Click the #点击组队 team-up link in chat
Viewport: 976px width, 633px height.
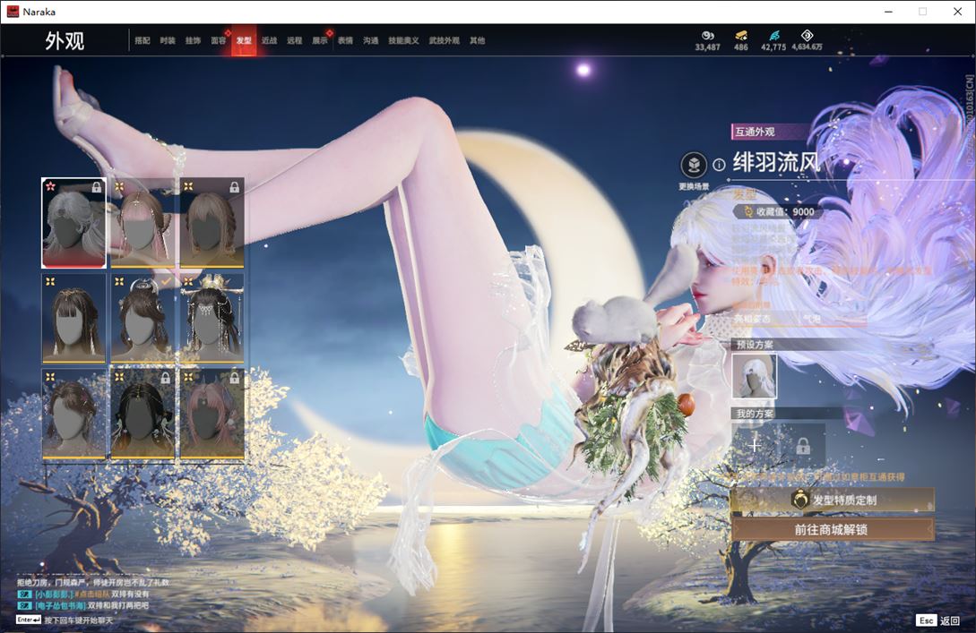pyautogui.click(x=91, y=595)
